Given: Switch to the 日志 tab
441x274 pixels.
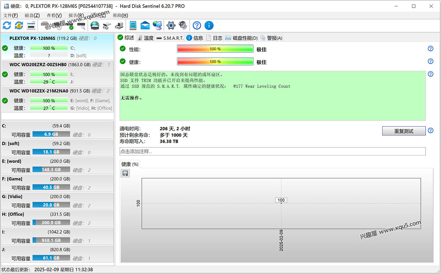Looking at the screenshot, I should (214, 38).
